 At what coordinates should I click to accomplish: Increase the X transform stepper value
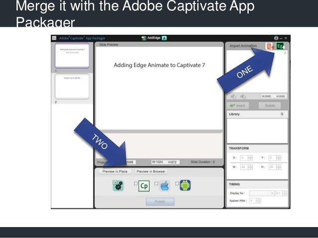[250, 157]
